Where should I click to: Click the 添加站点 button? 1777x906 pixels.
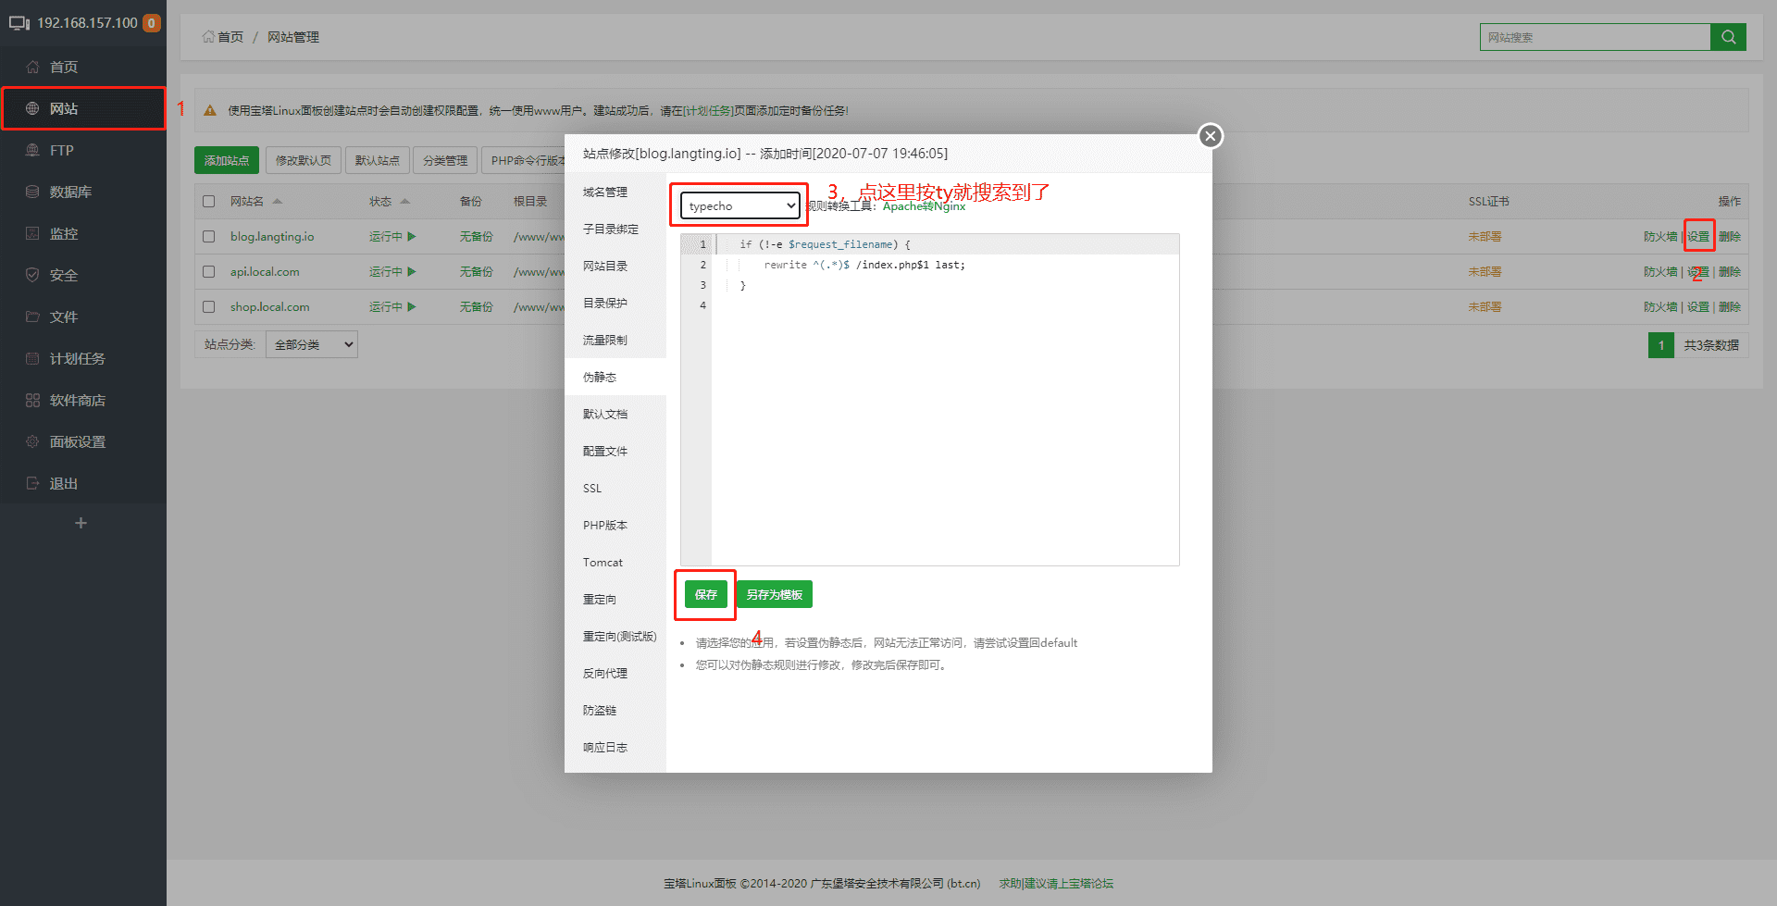tap(227, 160)
